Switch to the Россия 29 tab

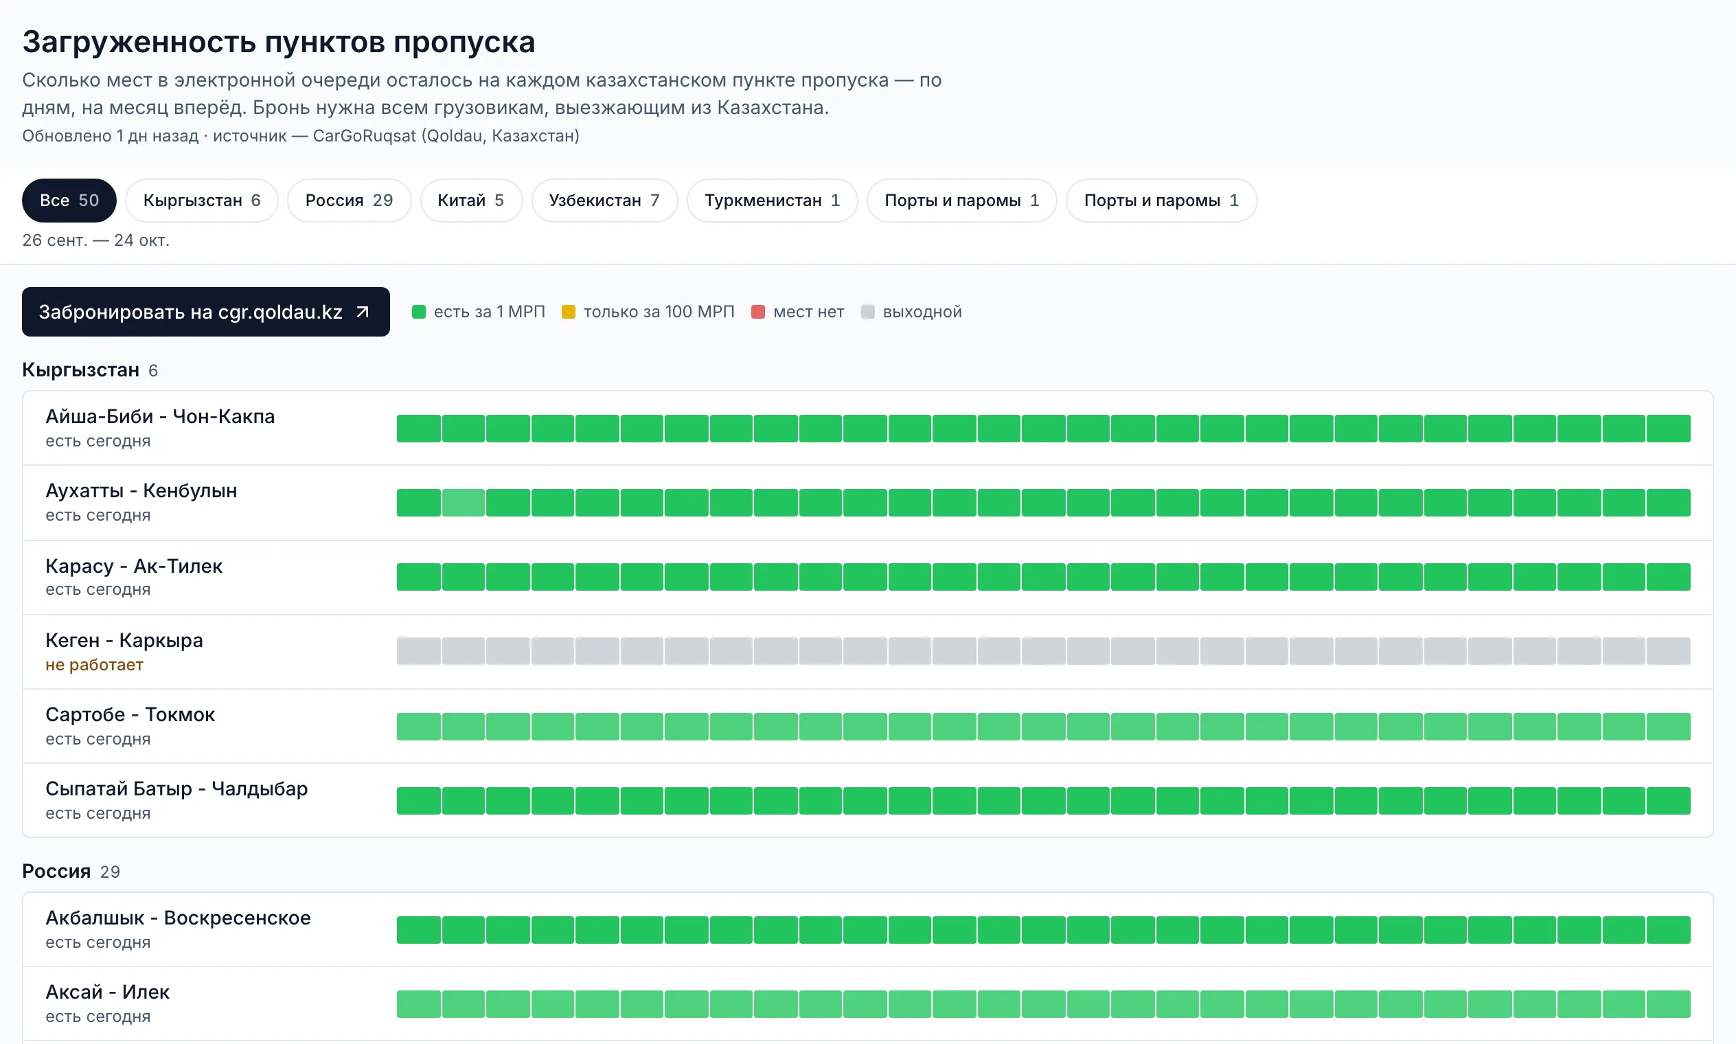click(x=349, y=201)
